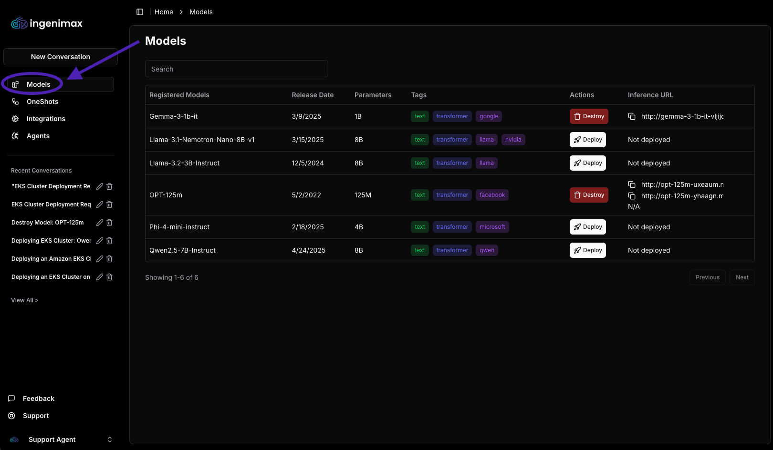Image resolution: width=773 pixels, height=450 pixels.
Task: Click the facebook tag
Action: 492,195
